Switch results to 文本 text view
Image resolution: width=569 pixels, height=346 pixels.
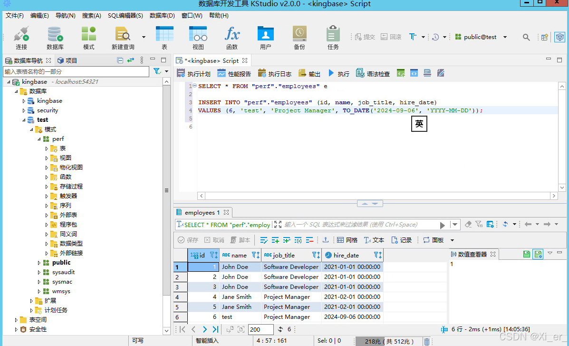[374, 240]
